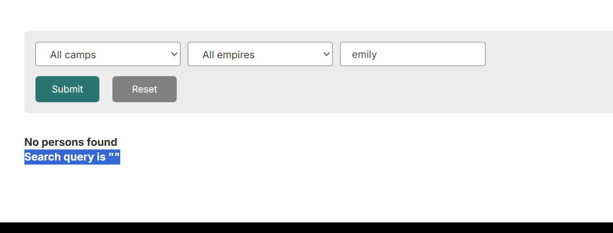Focus the search field containing "emily"

(x=412, y=54)
